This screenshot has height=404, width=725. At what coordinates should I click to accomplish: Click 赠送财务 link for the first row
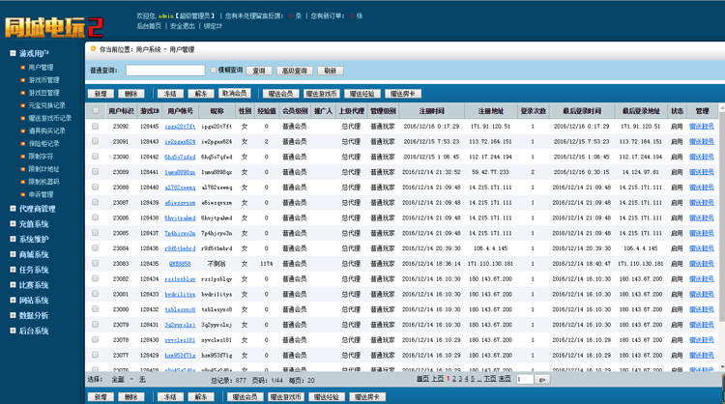click(701, 127)
